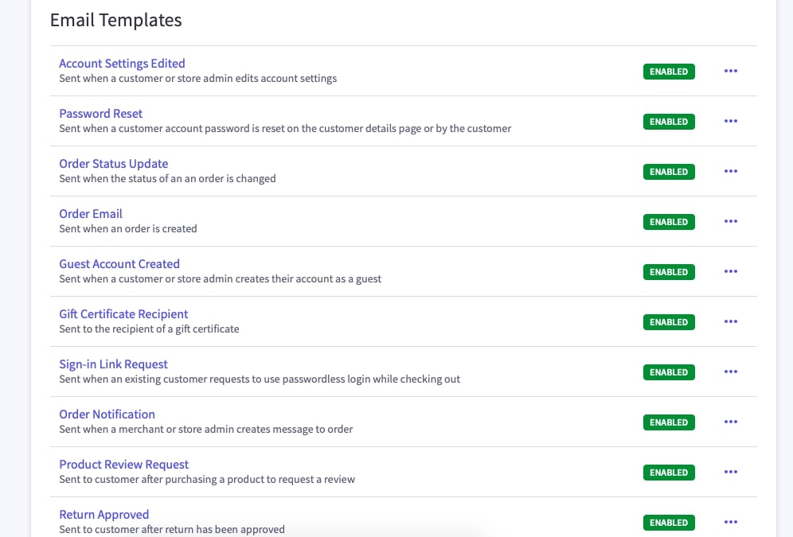Viewport: 793px width, 537px height.
Task: Open the Gift Certificate Recipient template
Action: click(123, 314)
